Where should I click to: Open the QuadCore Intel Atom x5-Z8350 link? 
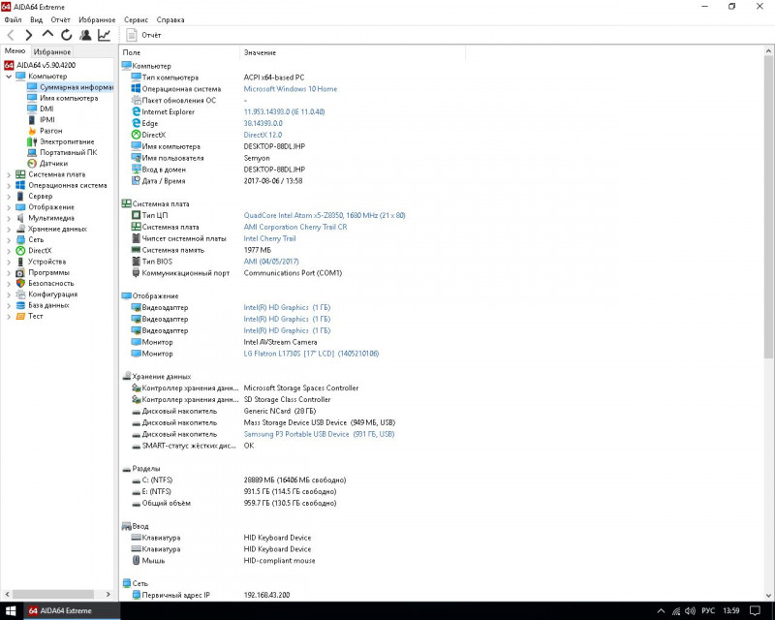click(x=325, y=216)
